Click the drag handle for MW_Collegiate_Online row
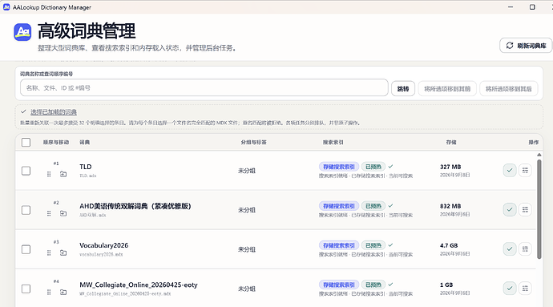 (x=49, y=293)
